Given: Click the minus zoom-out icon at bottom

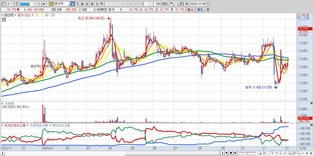Looking at the screenshot, I should tap(302, 153).
